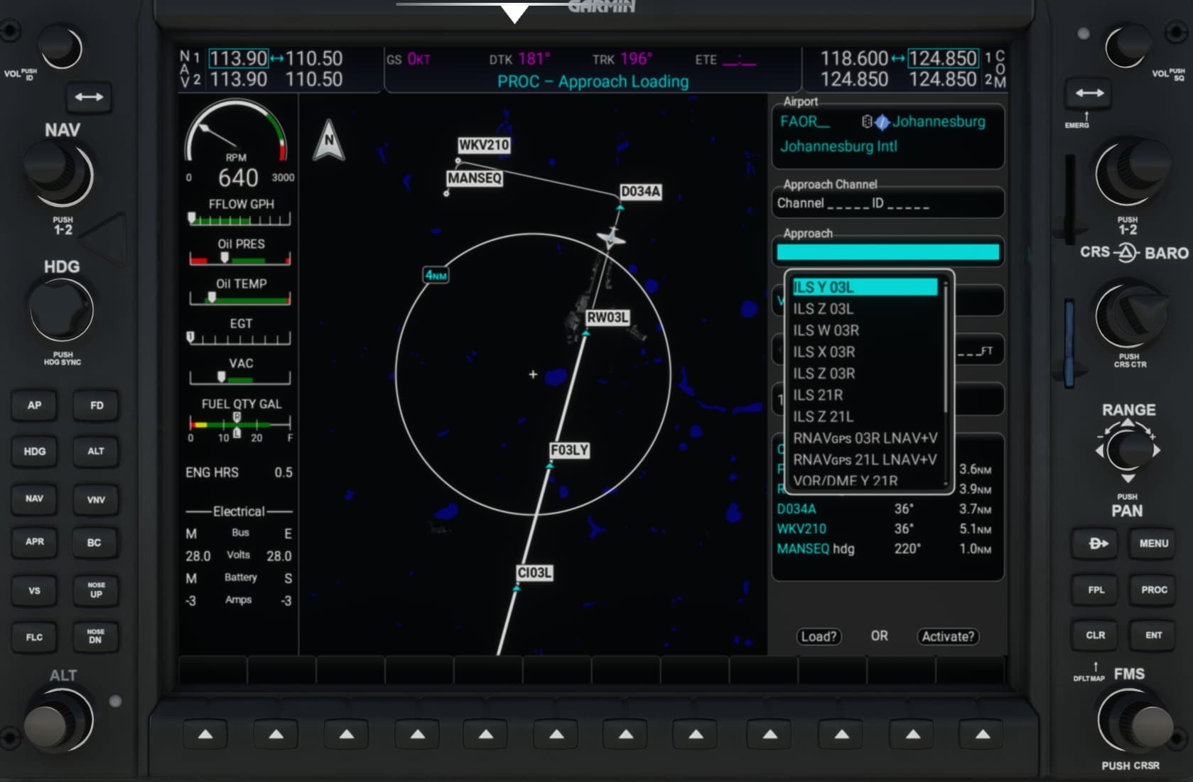Click the RANGE pan joystick
Image resolution: width=1193 pixels, height=782 pixels.
(x=1128, y=450)
